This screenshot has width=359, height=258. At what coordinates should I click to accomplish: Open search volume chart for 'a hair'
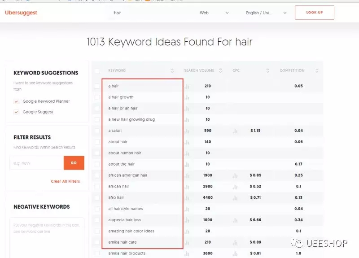pyautogui.click(x=187, y=86)
